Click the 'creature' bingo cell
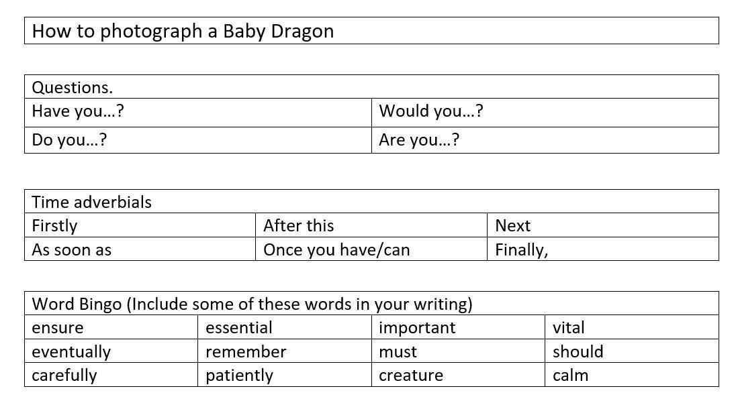734x401 pixels. click(x=411, y=376)
